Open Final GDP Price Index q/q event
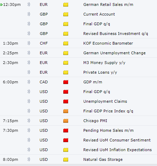Screen dimensions: 157x166 point(108,111)
